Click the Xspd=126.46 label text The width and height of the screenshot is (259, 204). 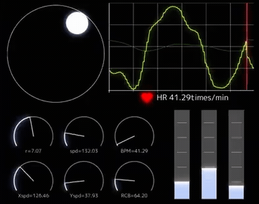(33, 195)
